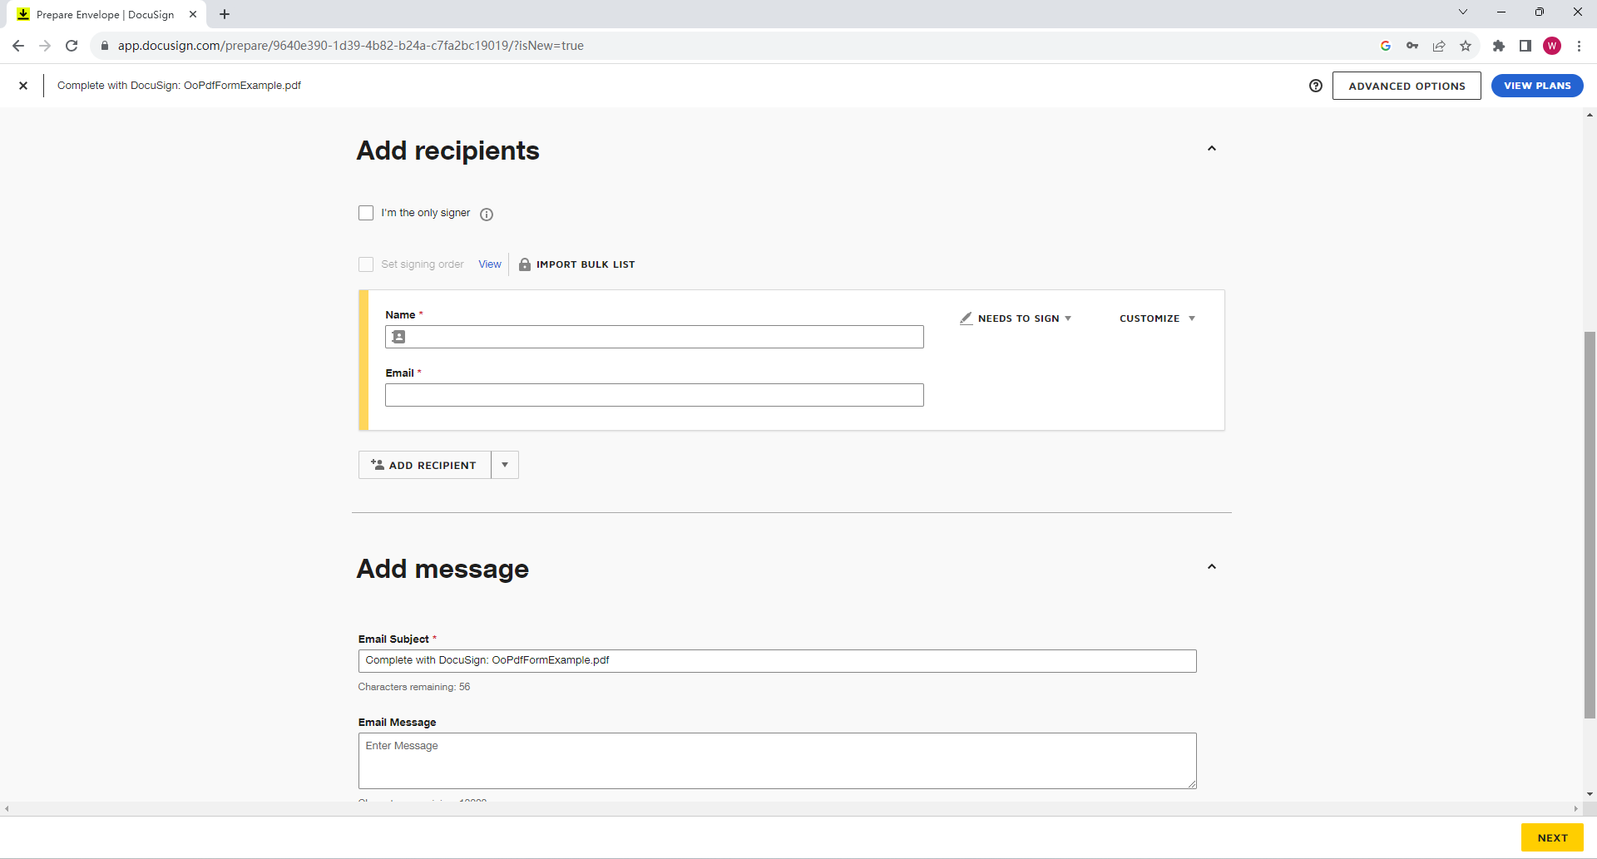Click the lock icon by Import Bulk List

(x=525, y=264)
